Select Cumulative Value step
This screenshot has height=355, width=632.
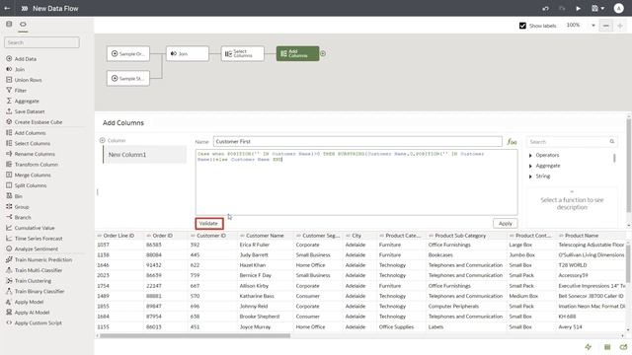click(x=31, y=228)
